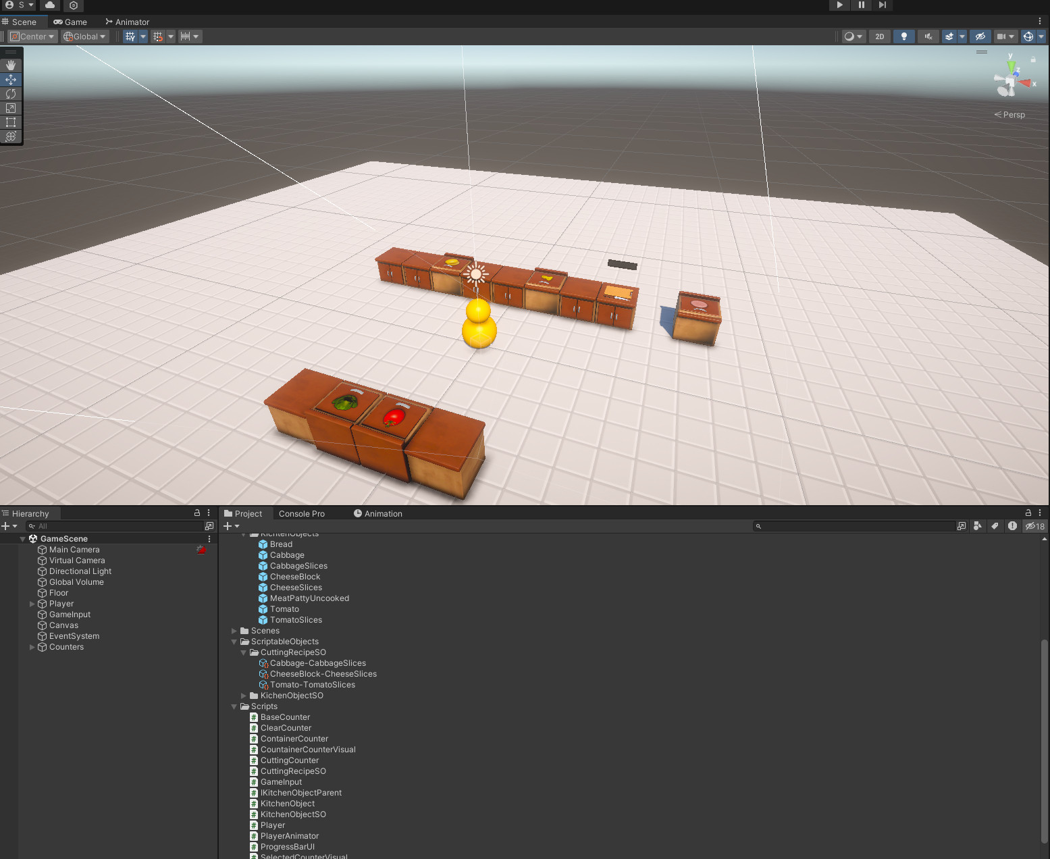Open the account dropdown labeled S
This screenshot has width=1050, height=859.
(20, 5)
